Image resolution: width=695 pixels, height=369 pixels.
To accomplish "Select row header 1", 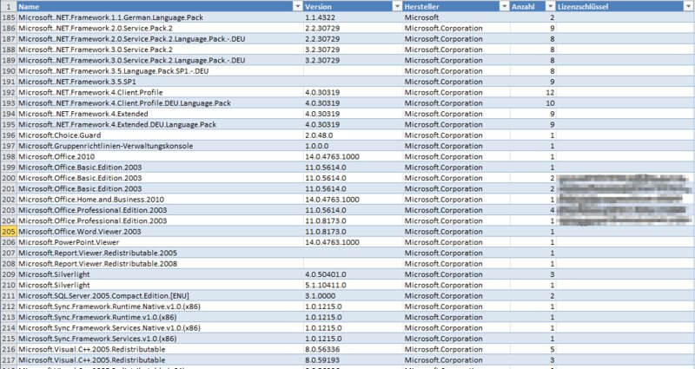I will [x=9, y=7].
